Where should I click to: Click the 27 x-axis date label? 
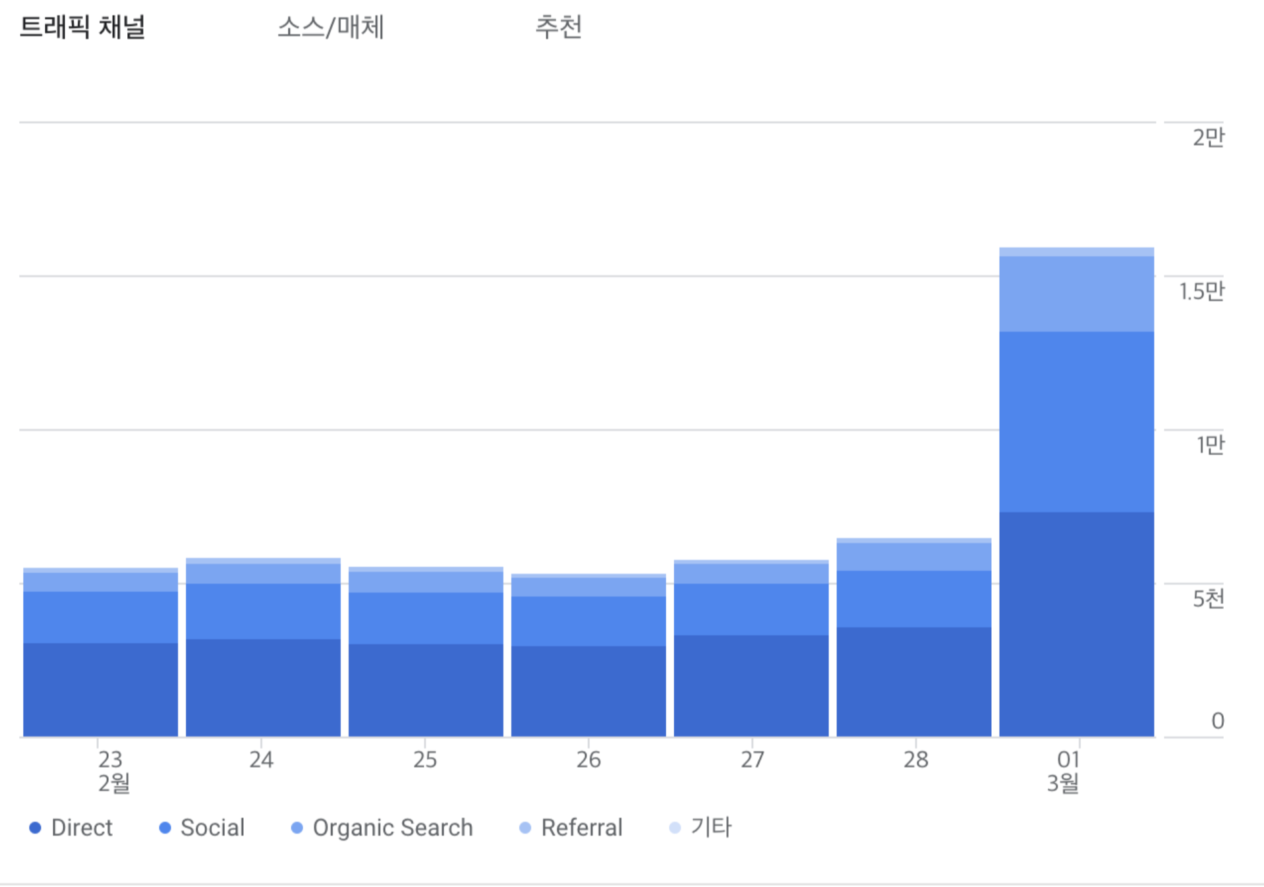[752, 760]
